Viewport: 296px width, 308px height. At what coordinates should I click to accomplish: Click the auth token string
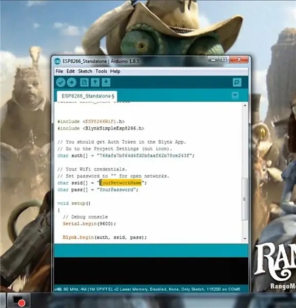click(144, 156)
